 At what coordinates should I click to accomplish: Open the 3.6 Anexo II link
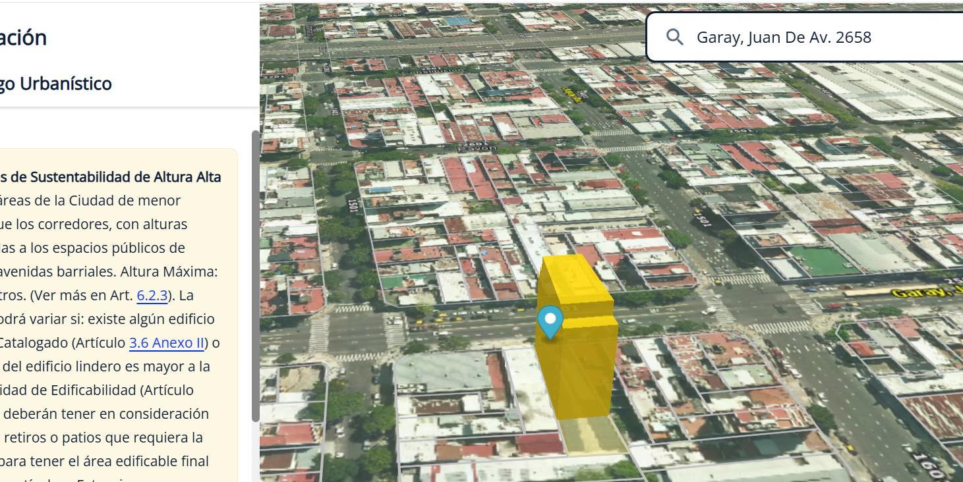[x=167, y=342]
